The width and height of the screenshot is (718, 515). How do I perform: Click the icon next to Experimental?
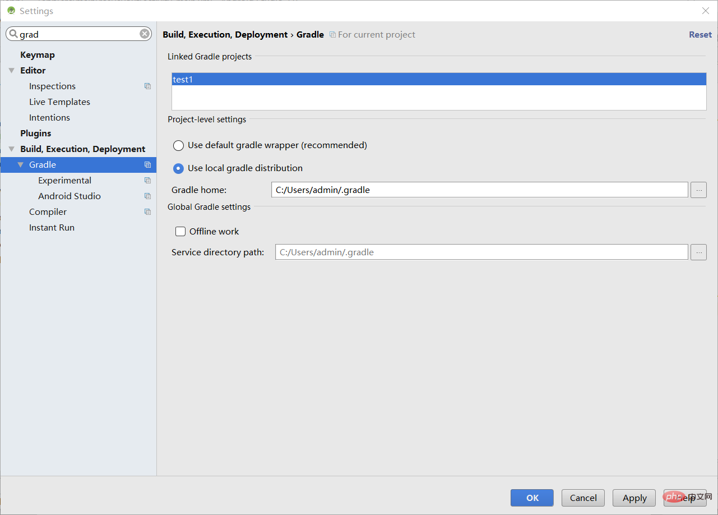click(147, 180)
